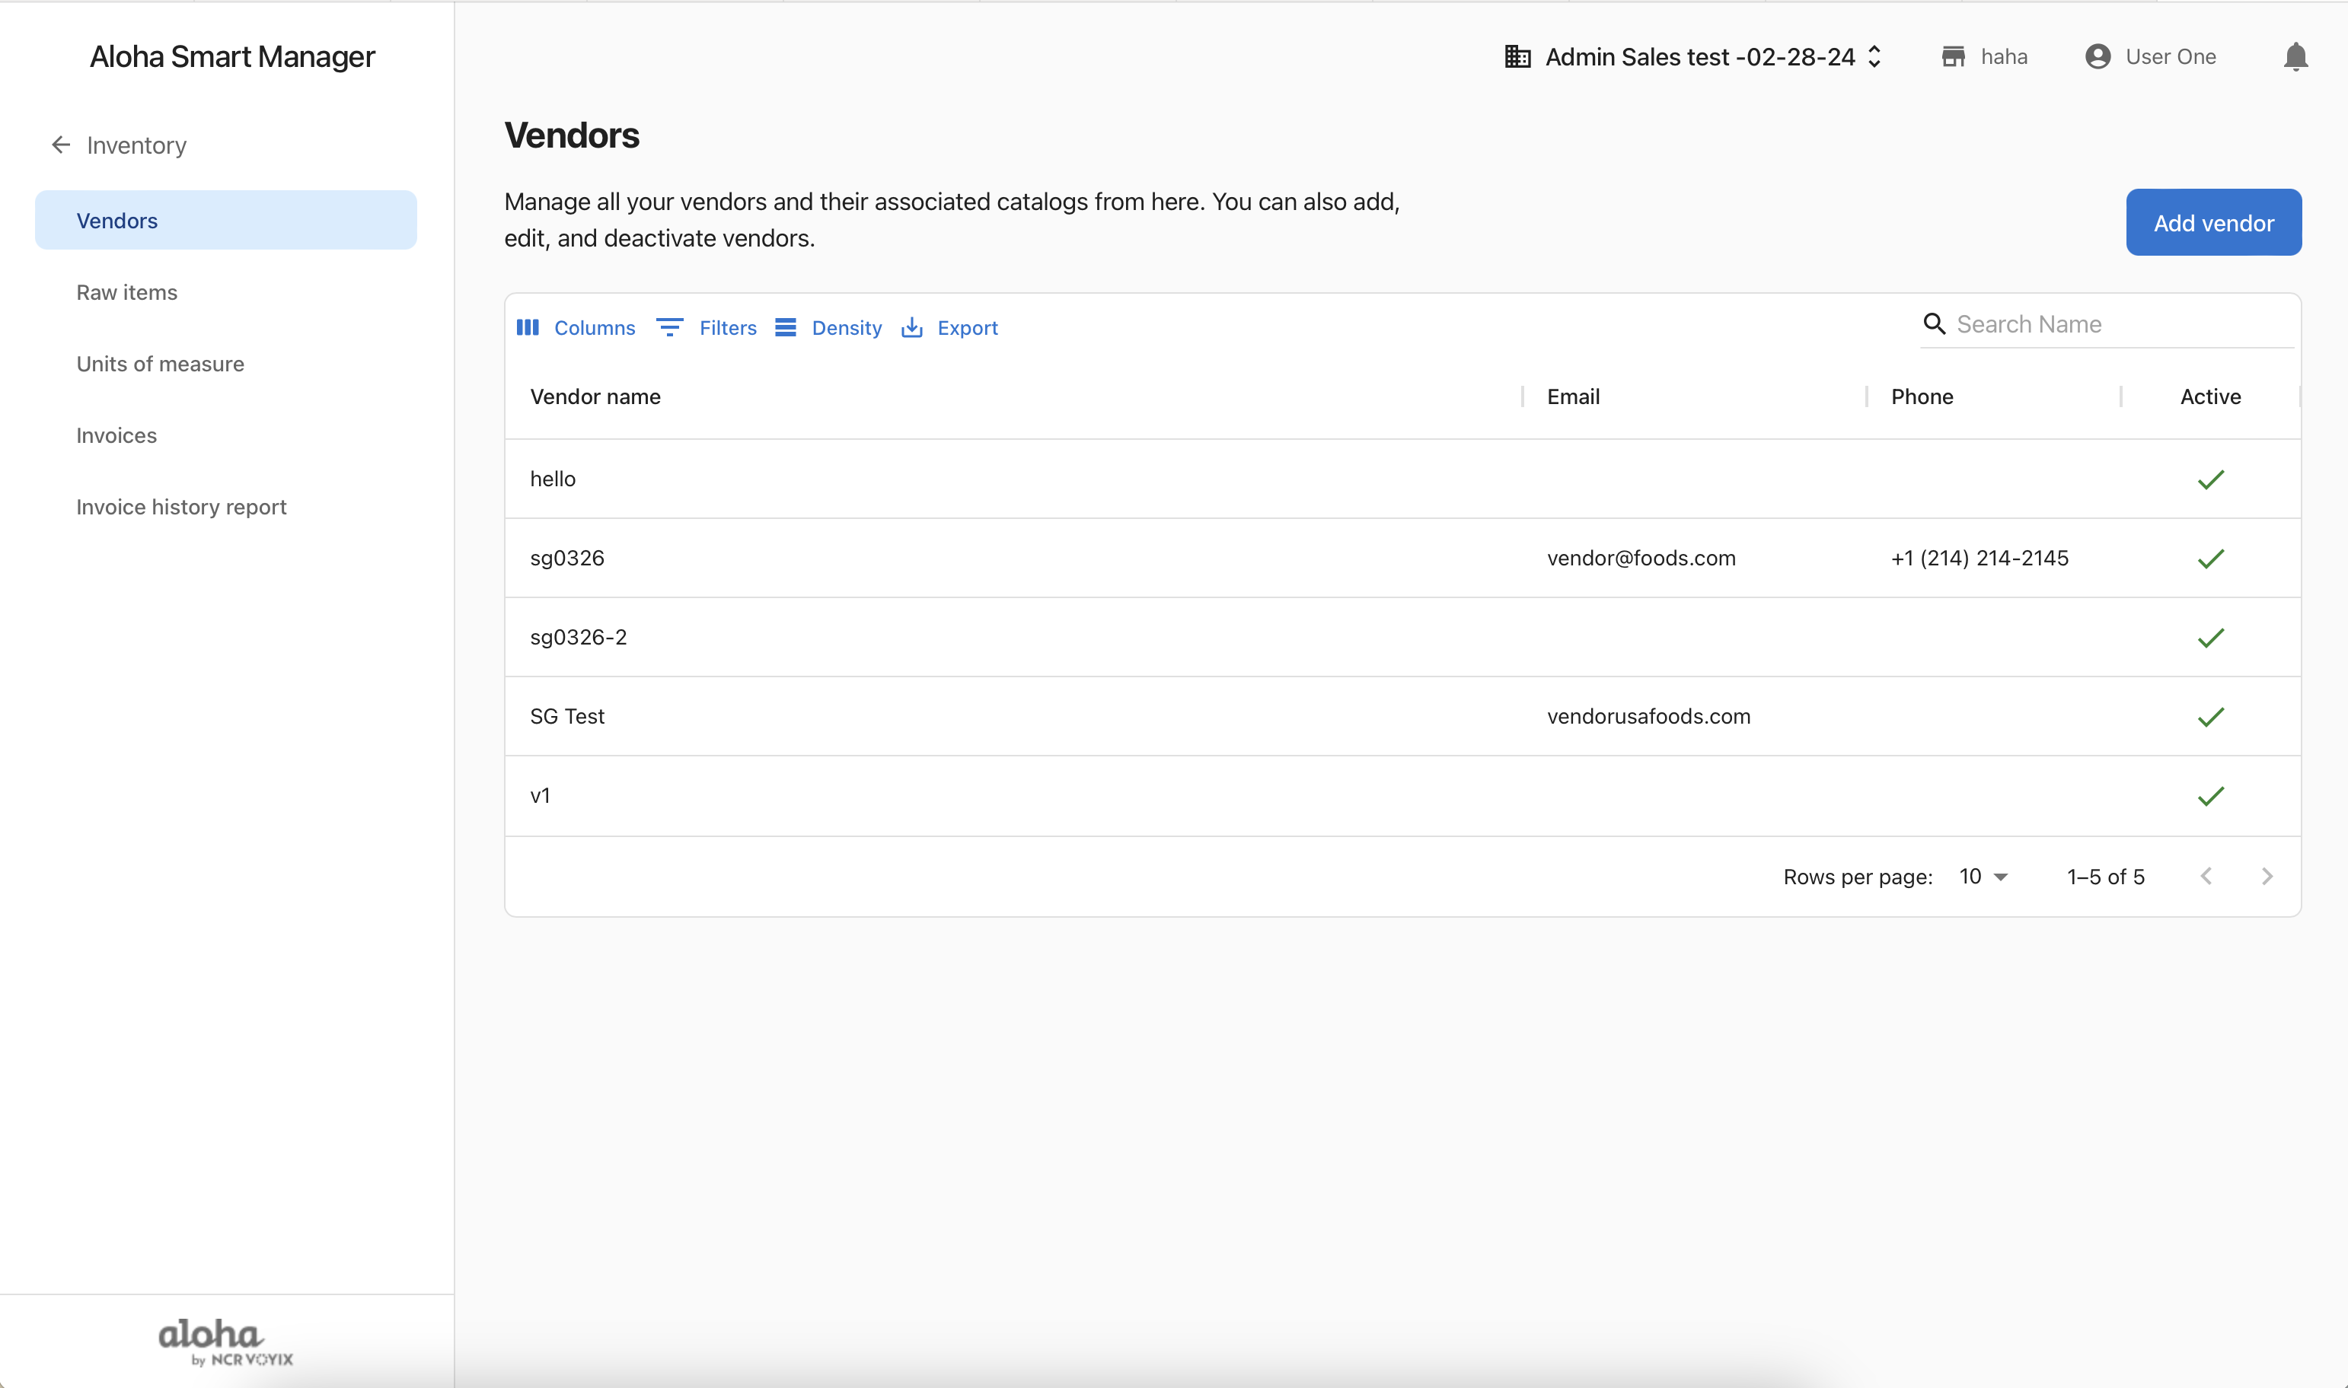Click active checkmark for v1 vendor
This screenshot has width=2348, height=1388.
click(x=2209, y=797)
